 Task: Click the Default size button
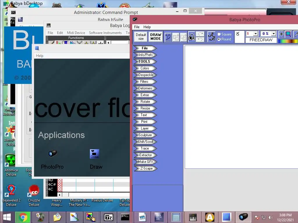[x=141, y=37]
